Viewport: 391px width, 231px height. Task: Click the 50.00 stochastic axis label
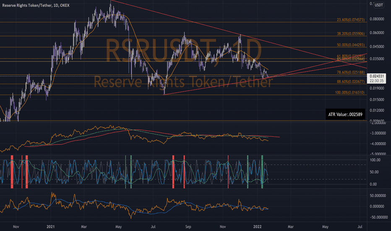click(x=375, y=172)
